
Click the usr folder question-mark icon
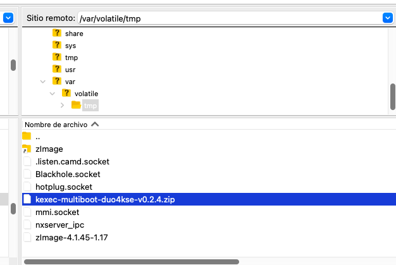click(x=57, y=70)
